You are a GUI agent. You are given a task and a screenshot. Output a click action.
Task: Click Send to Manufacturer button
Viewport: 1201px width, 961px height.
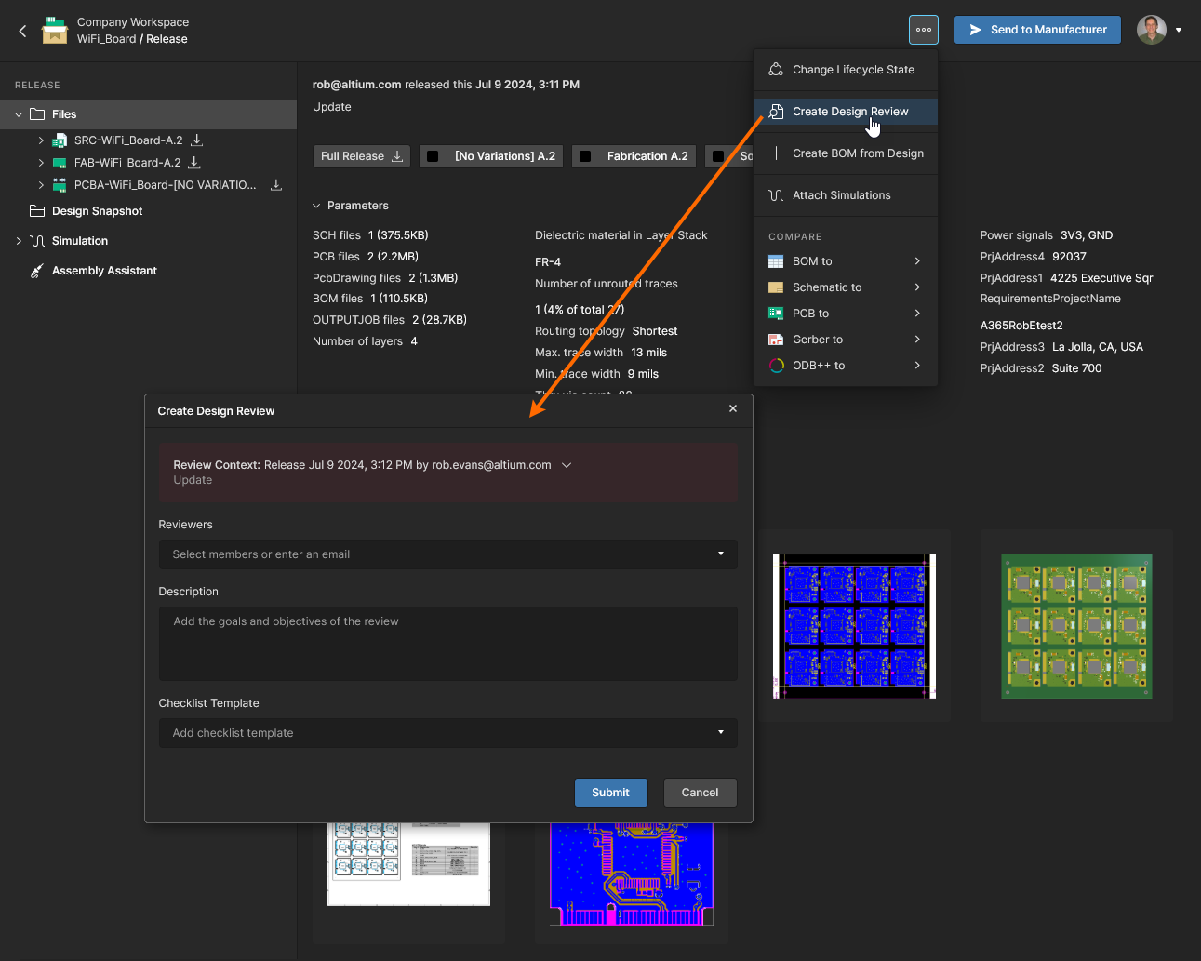1037,30
